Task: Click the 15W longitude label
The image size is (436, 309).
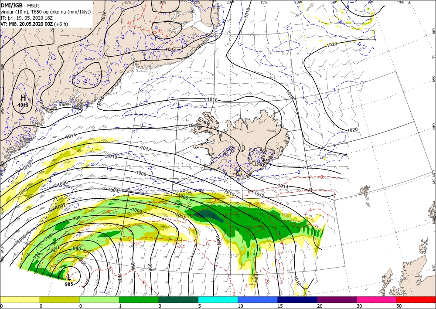Action: 264,2
